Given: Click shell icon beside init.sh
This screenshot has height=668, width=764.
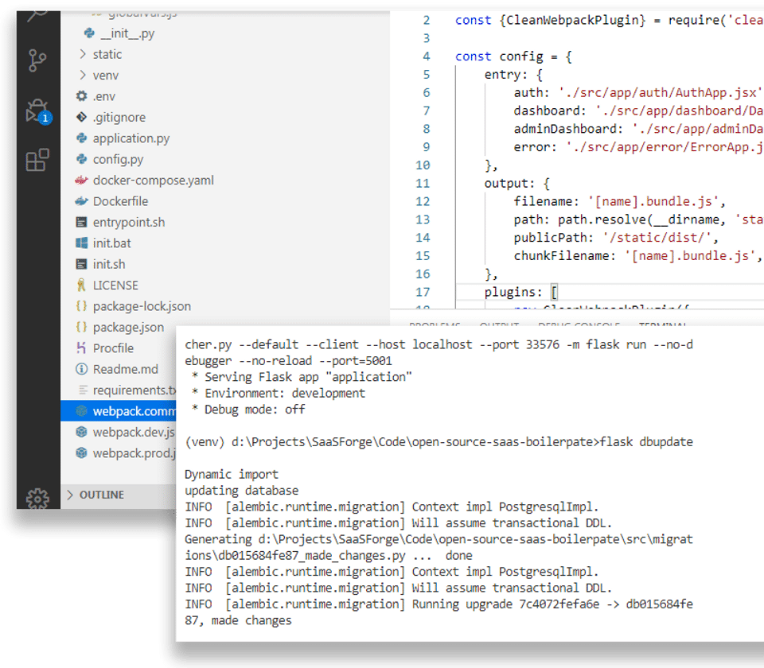Looking at the screenshot, I should 81,264.
